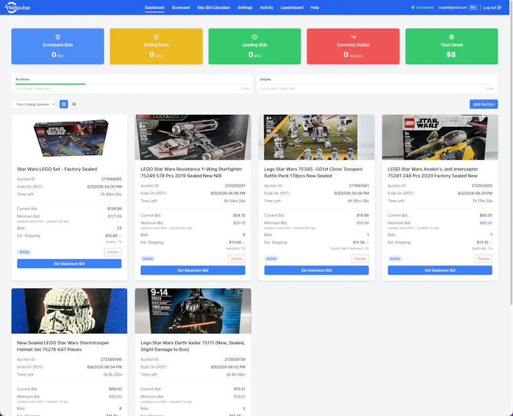Click the Ending Soon clock icon
The height and width of the screenshot is (416, 513).
click(x=156, y=37)
